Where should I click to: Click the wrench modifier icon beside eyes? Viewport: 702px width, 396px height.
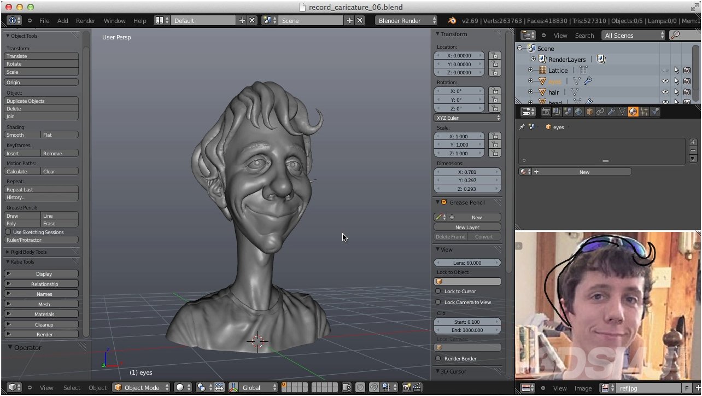pos(588,81)
